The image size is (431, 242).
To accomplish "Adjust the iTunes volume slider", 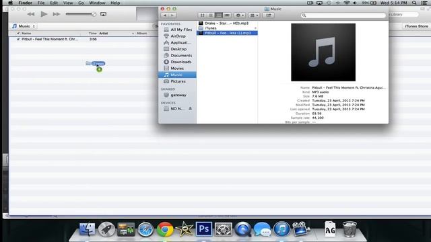I will [81, 14].
